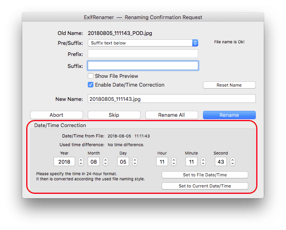The image size is (286, 230).
Task: Click the 'Date/Time Correction' group heading
Action: (x=60, y=125)
